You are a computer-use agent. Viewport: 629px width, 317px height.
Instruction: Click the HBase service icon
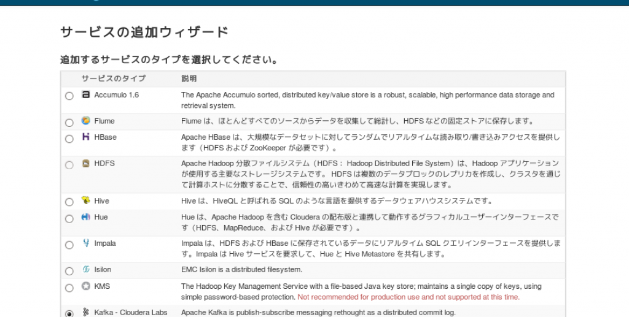85,137
